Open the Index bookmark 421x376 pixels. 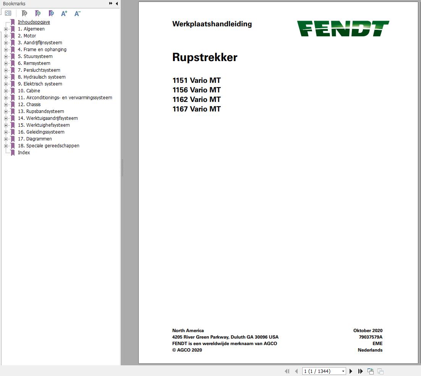[24, 152]
